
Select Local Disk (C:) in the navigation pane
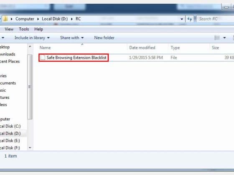(x=10, y=126)
